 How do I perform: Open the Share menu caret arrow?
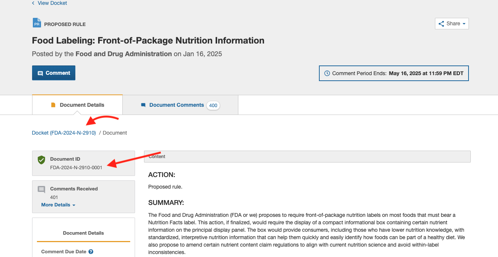click(464, 24)
